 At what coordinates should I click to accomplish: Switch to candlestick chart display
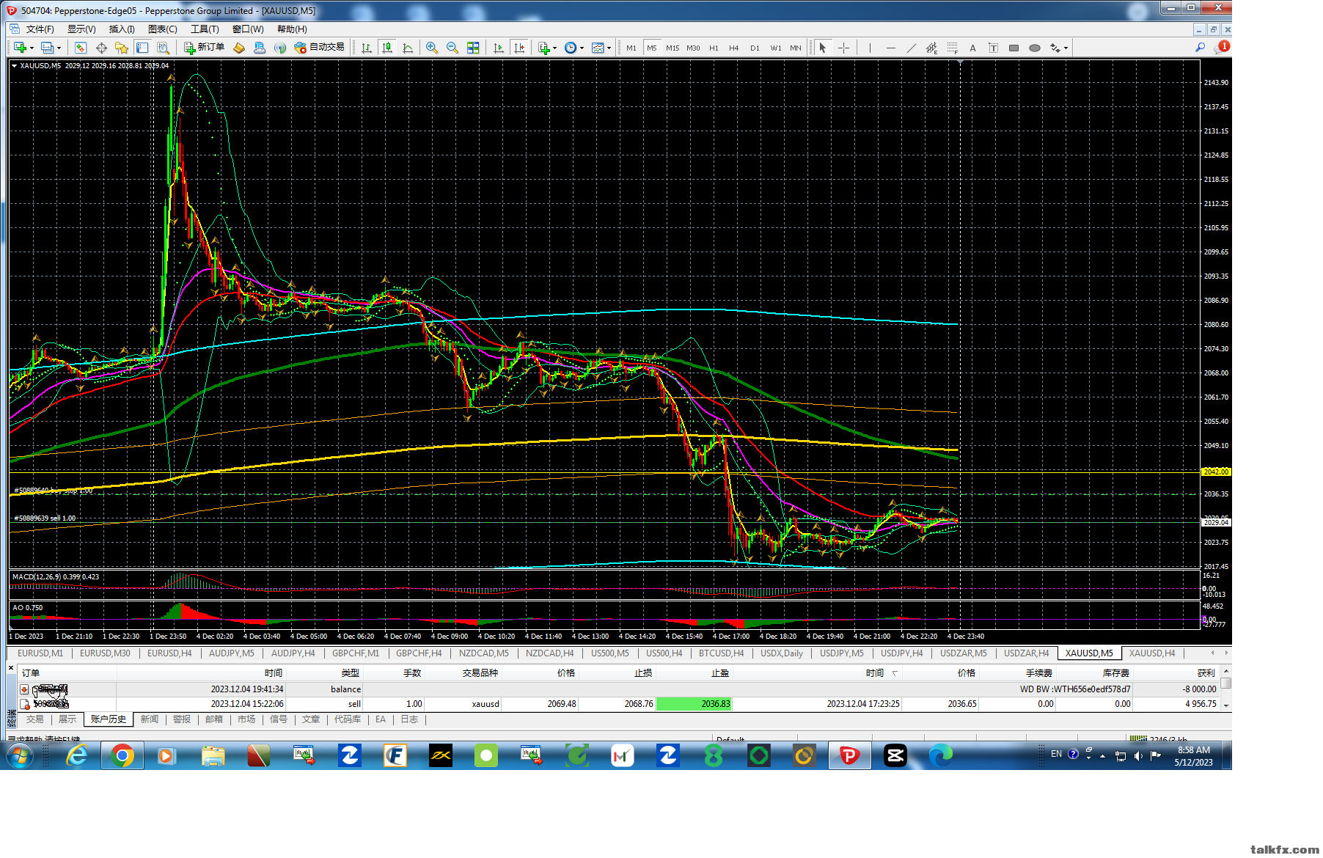pyautogui.click(x=387, y=48)
